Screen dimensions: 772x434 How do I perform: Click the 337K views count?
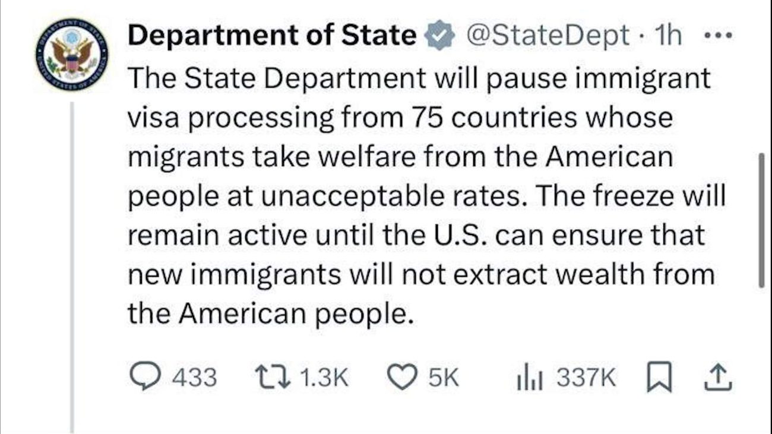(587, 378)
